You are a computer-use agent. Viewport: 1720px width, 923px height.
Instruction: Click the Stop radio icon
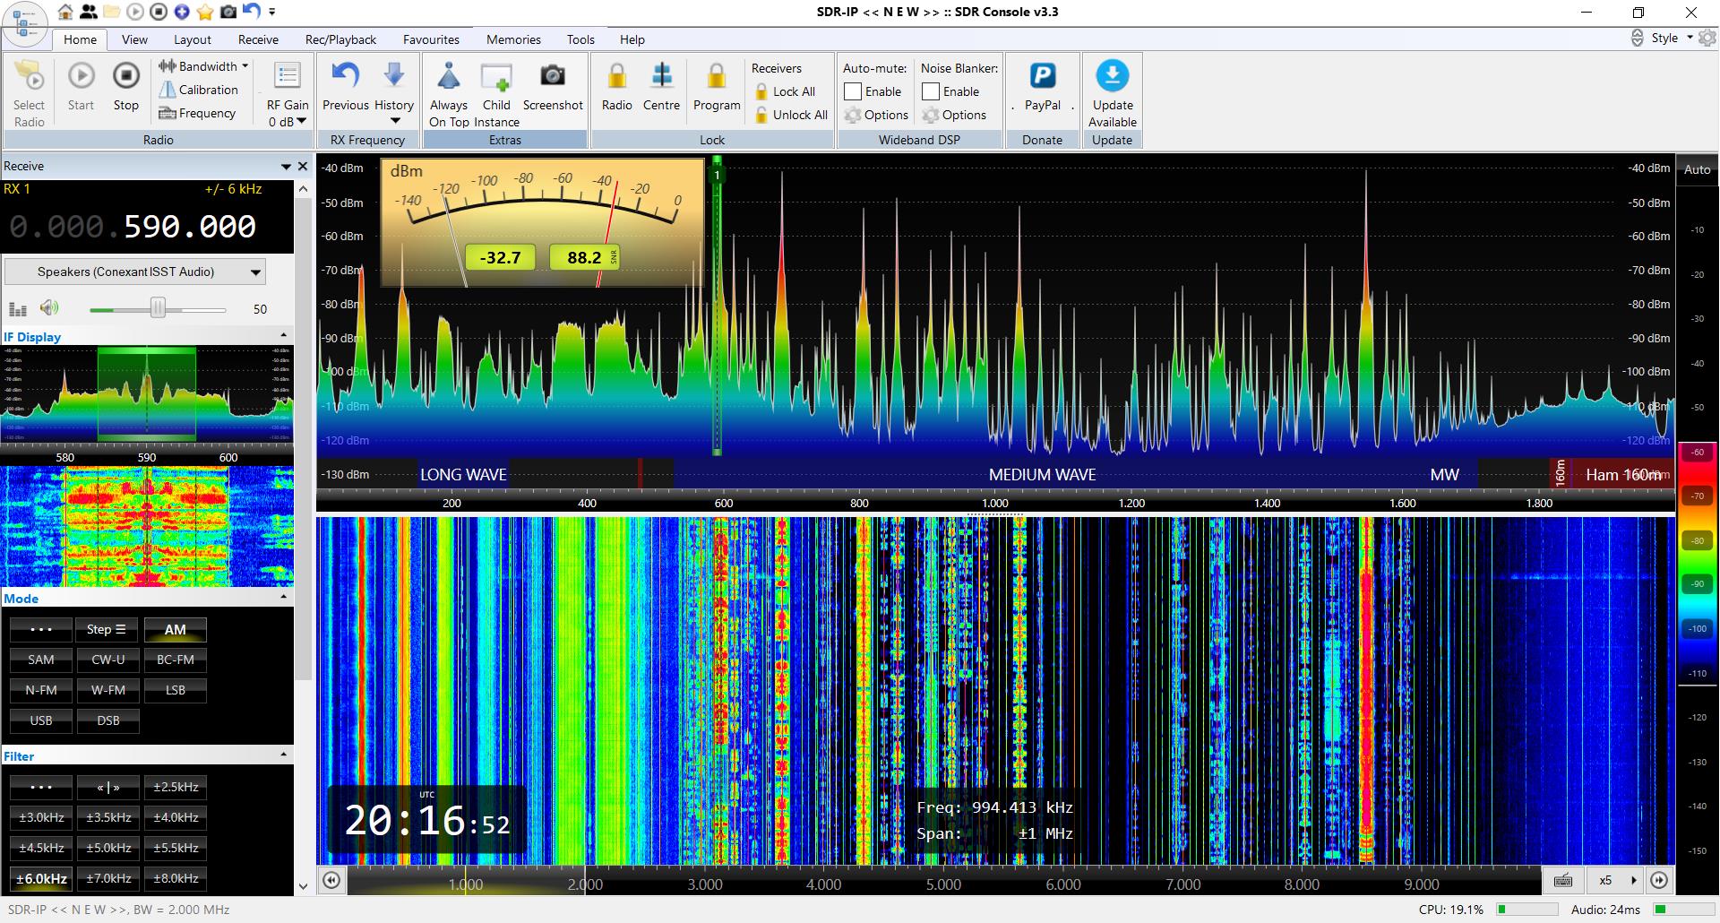point(126,76)
